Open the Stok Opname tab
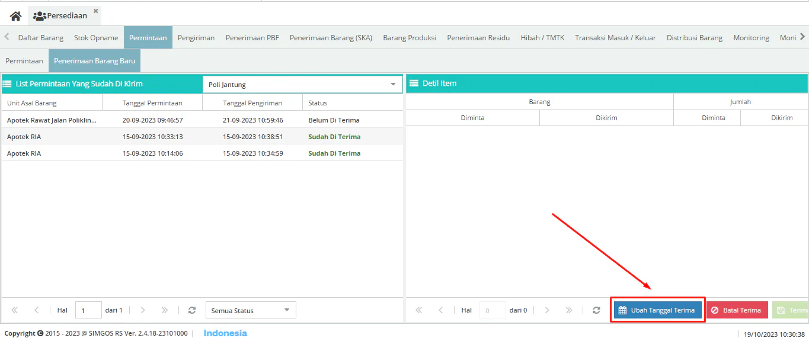Screen dimensions: 809x338 click(96, 38)
